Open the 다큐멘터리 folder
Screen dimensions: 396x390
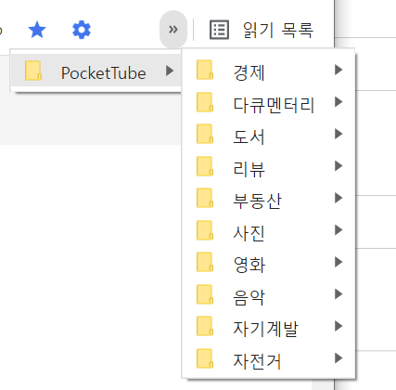point(268,102)
